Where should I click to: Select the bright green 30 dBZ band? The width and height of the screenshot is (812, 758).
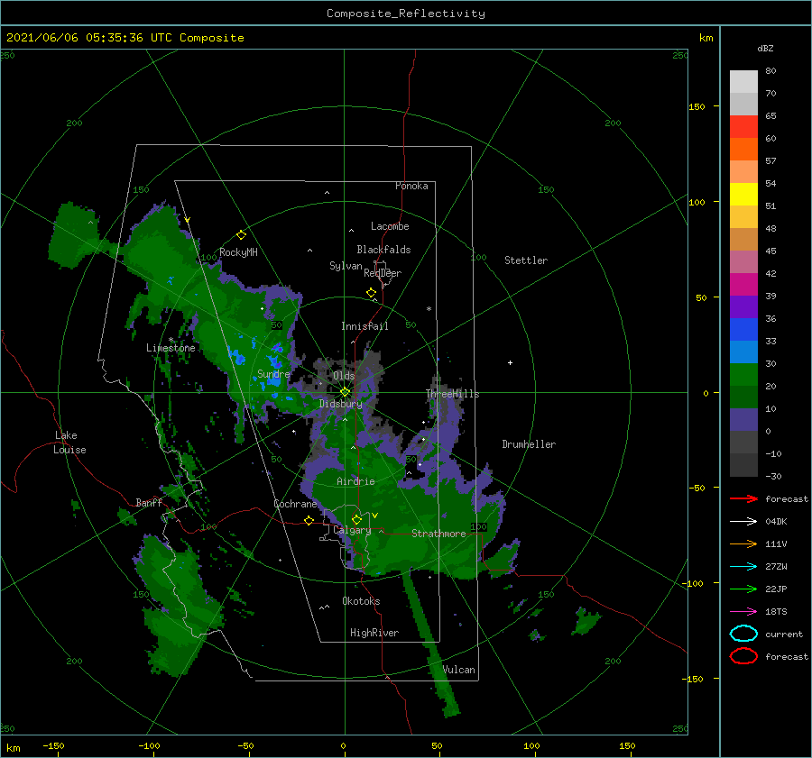click(x=743, y=375)
